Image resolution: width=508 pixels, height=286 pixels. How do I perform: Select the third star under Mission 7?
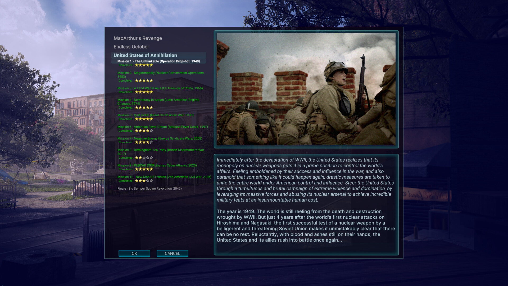[x=144, y=142]
